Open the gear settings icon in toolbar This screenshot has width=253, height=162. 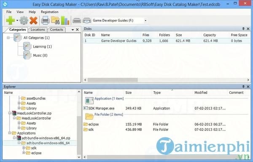click(24, 21)
